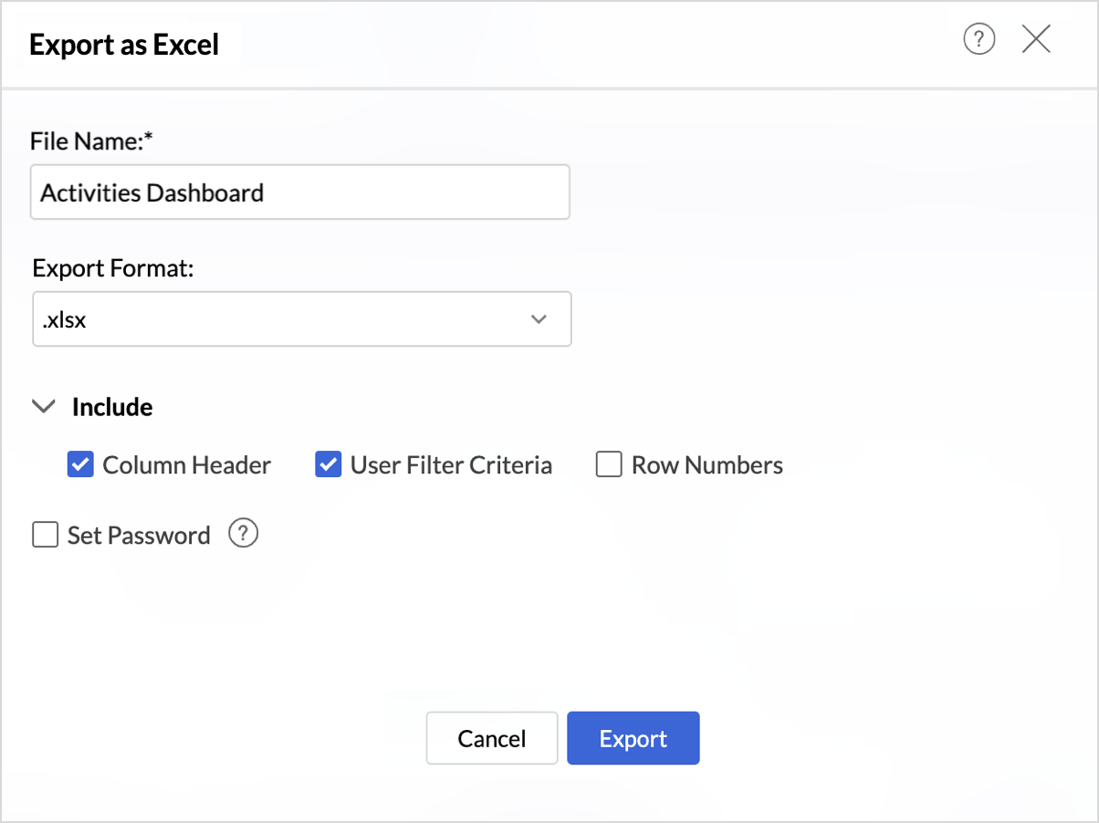The width and height of the screenshot is (1099, 823).
Task: Click the Export as Excel title
Action: [124, 44]
